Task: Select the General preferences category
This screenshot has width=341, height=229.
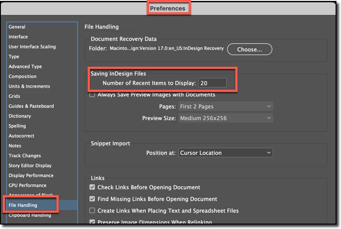Action: click(17, 27)
